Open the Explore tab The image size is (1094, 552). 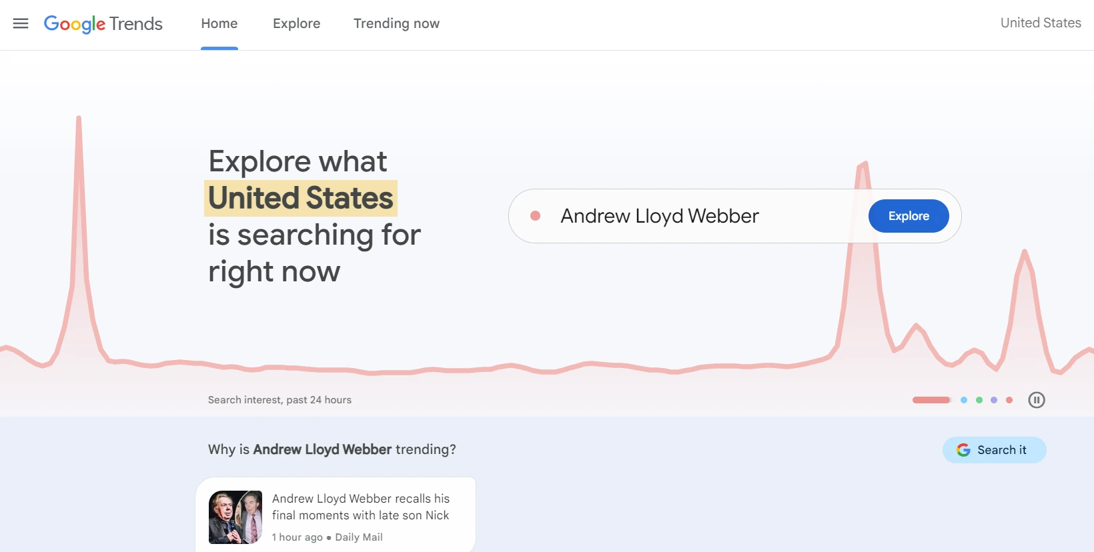[297, 24]
